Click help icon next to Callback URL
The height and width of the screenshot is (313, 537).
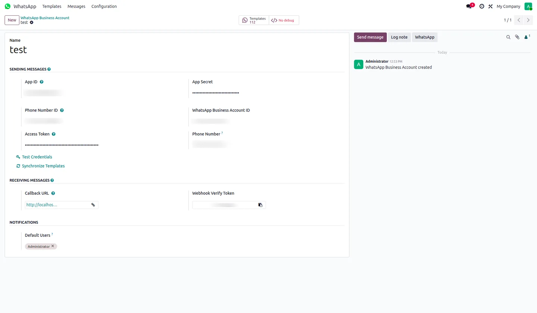[x=53, y=193]
